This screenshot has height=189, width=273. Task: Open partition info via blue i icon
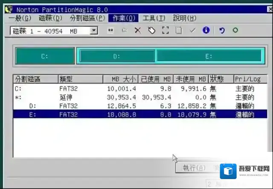[x=206, y=30]
